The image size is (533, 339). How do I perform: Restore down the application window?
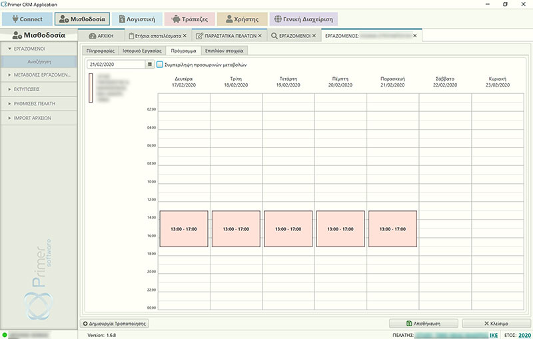(506, 5)
